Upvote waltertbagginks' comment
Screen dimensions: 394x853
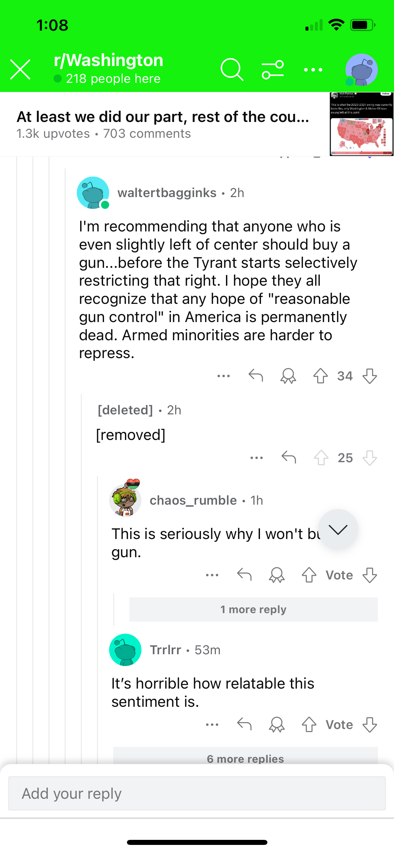click(320, 376)
